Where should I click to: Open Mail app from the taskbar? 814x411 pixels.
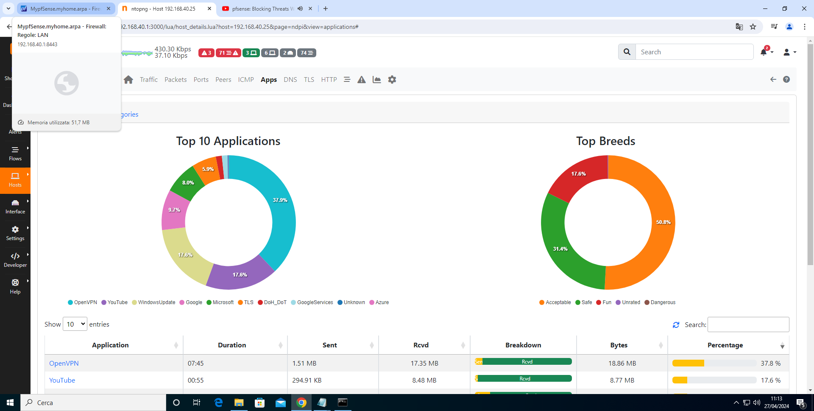[281, 403]
